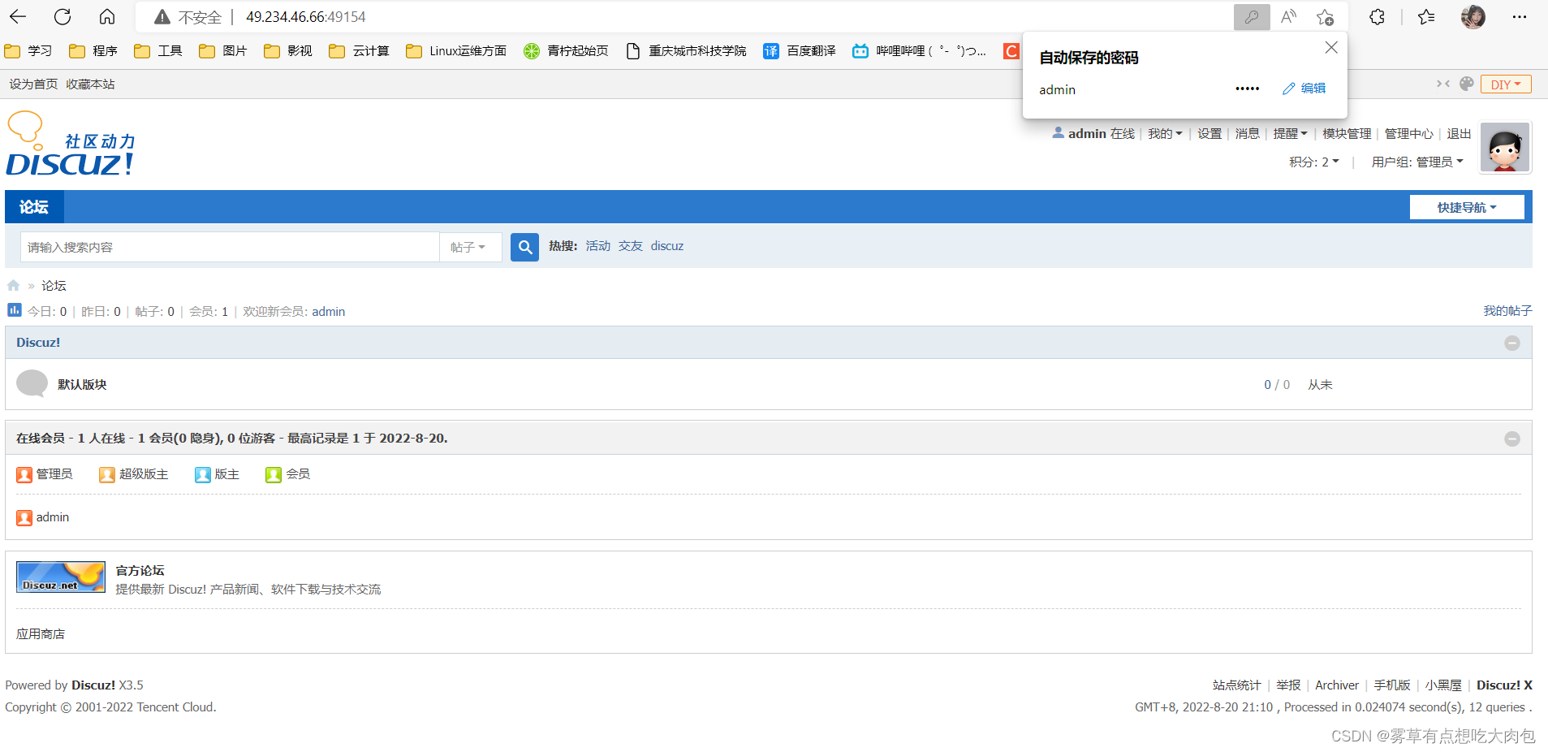Click the Archiver footer link

(x=1336, y=685)
